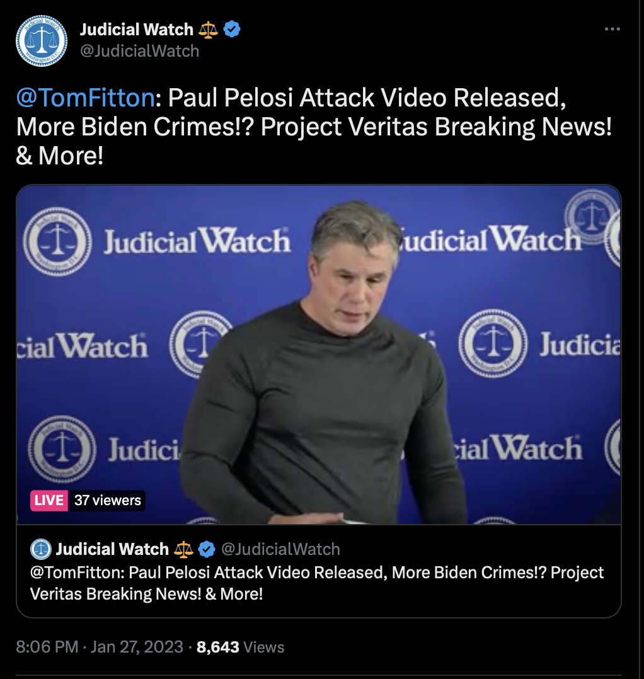Click the scales emoji beside Judicial Watch name
The width and height of the screenshot is (644, 679).
pyautogui.click(x=208, y=30)
